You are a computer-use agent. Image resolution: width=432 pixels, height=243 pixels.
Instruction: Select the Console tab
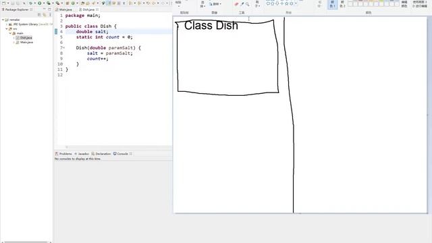121,154
